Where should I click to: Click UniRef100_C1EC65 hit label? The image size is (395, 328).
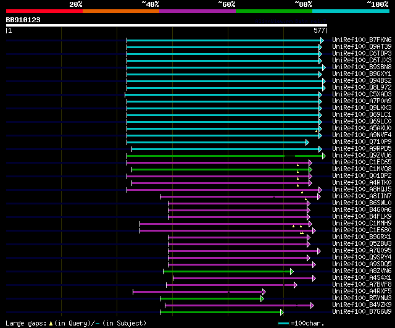tap(362, 162)
